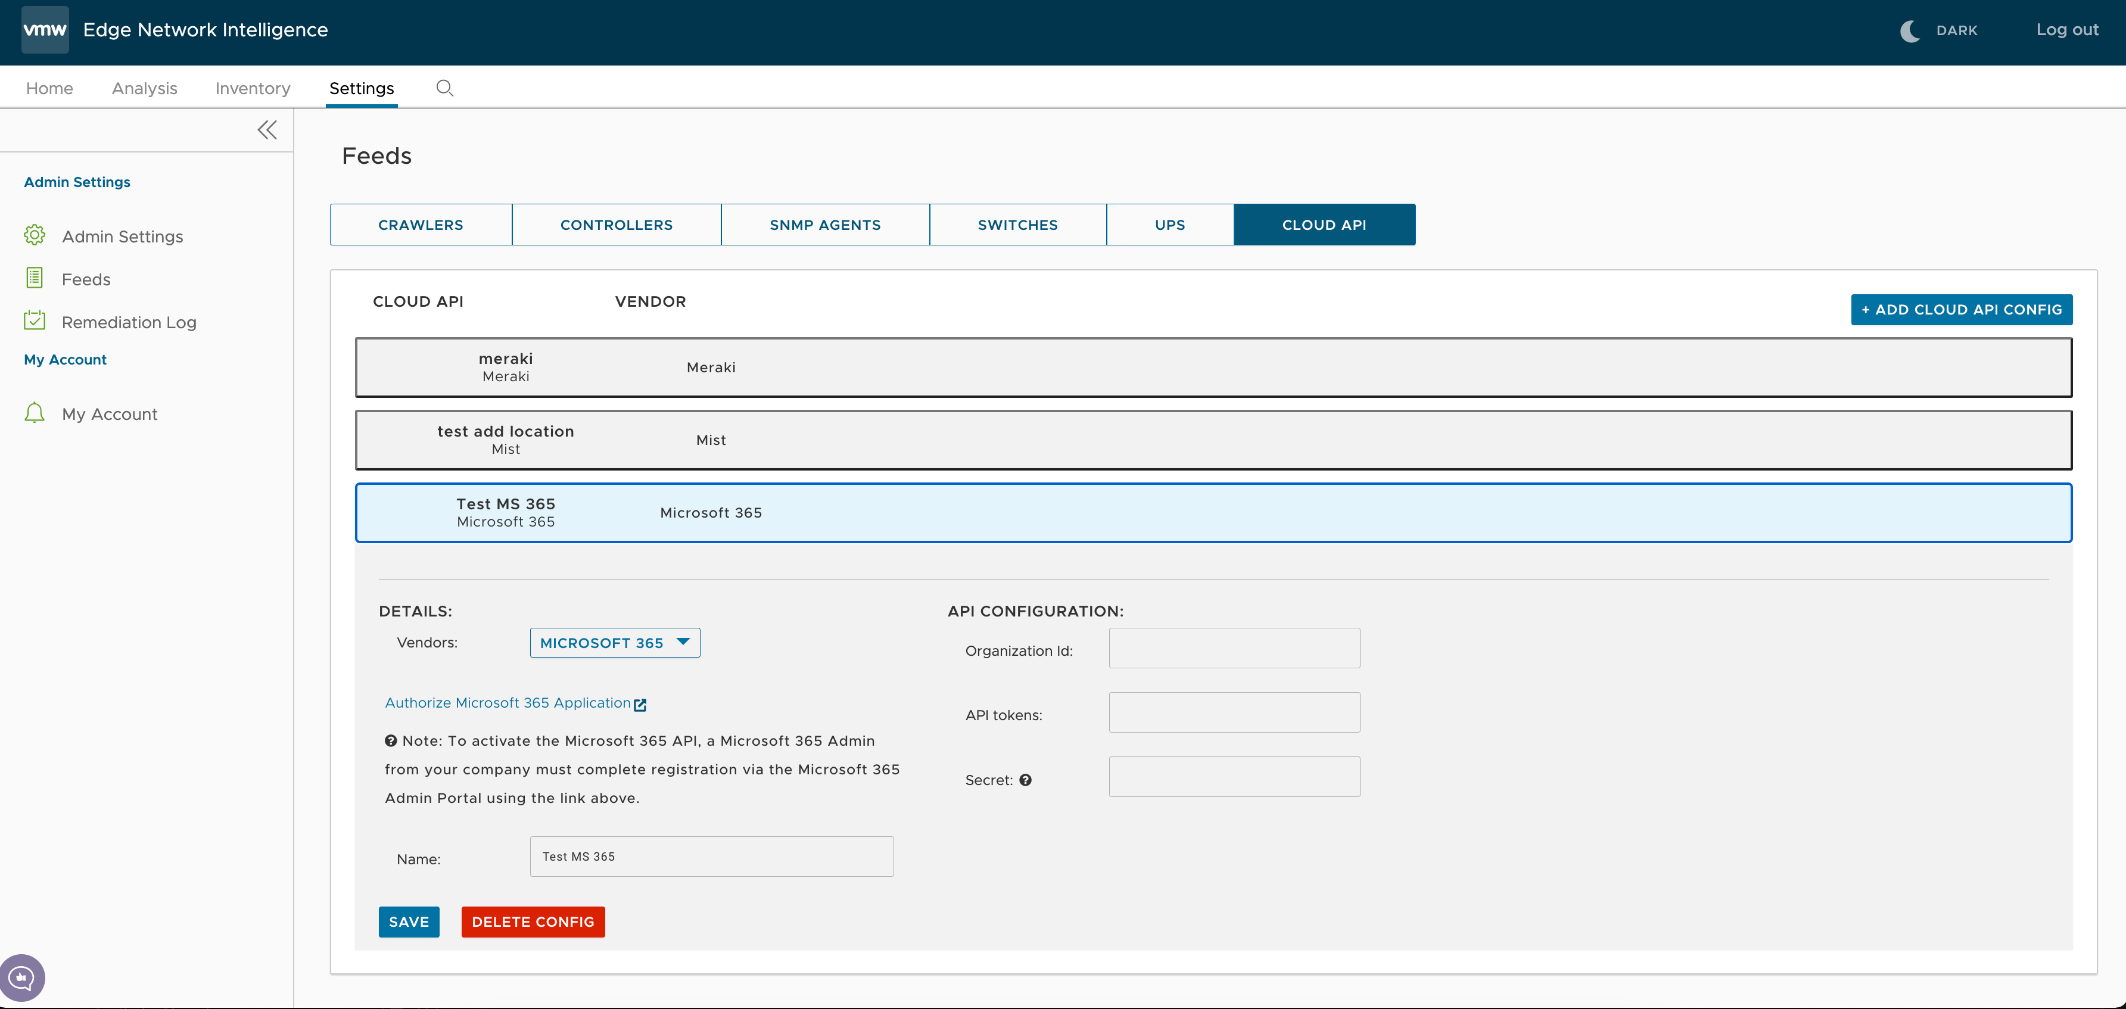The height and width of the screenshot is (1009, 2126).
Task: Select the MICROSOFT 365 vendor dropdown
Action: tap(613, 641)
